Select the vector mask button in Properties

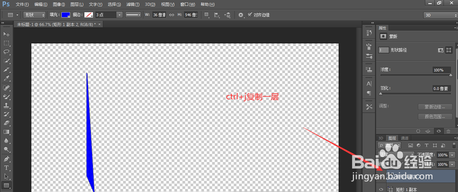(x=449, y=50)
